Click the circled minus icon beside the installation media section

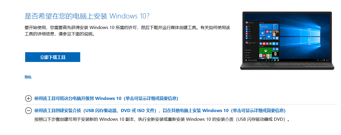pyautogui.click(x=28, y=111)
